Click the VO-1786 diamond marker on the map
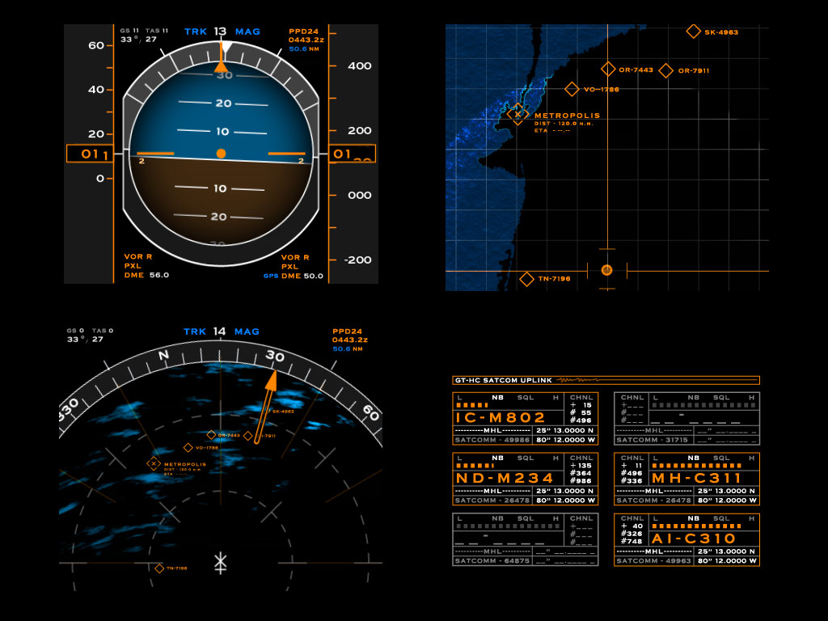 click(x=572, y=89)
